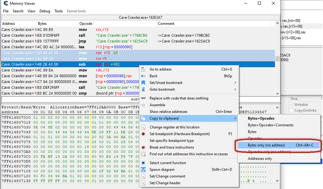Screen dimensions: 323x189
Task: Click the cmp dword ptr instruction row
Action: click(x=70, y=93)
